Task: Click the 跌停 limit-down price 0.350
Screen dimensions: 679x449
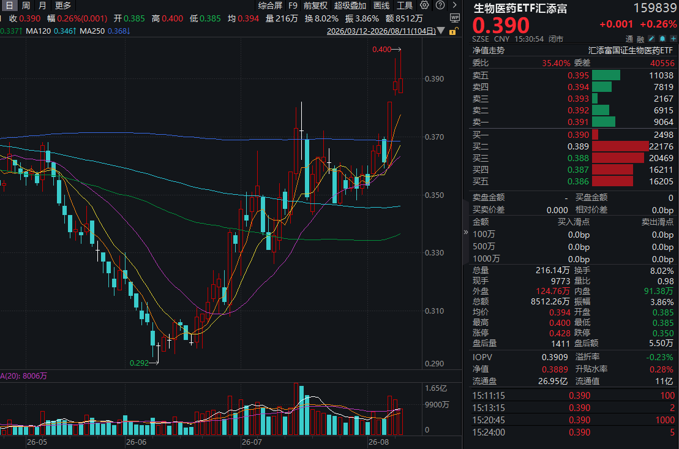Action: [x=662, y=333]
